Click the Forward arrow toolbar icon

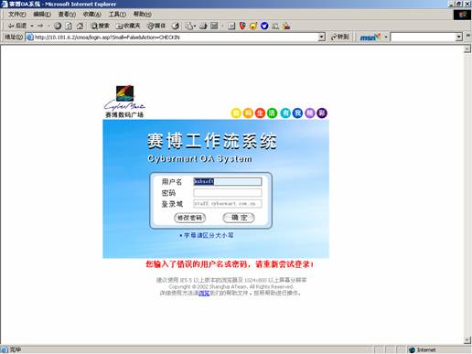[x=40, y=26]
